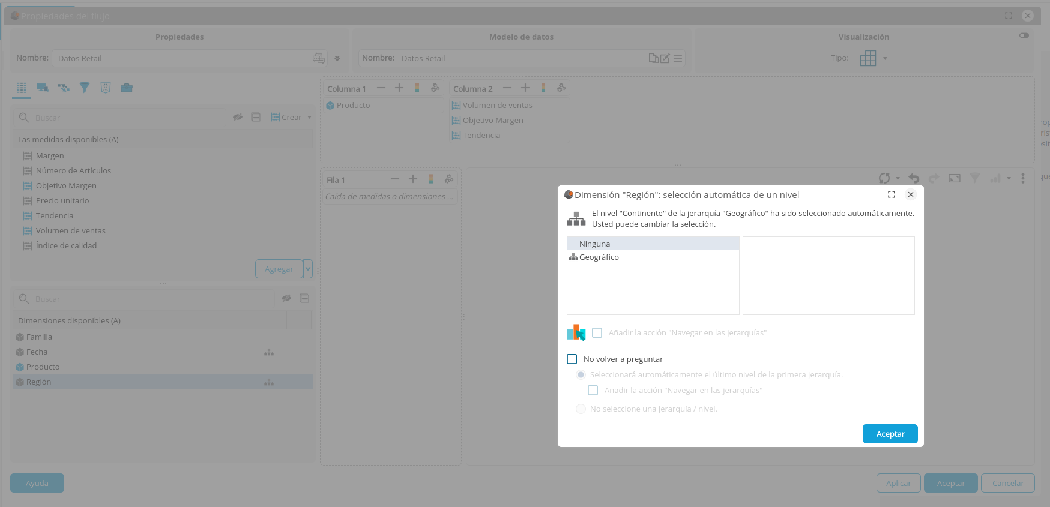
Task: Add an item to Columna 2 with plus
Action: (525, 88)
